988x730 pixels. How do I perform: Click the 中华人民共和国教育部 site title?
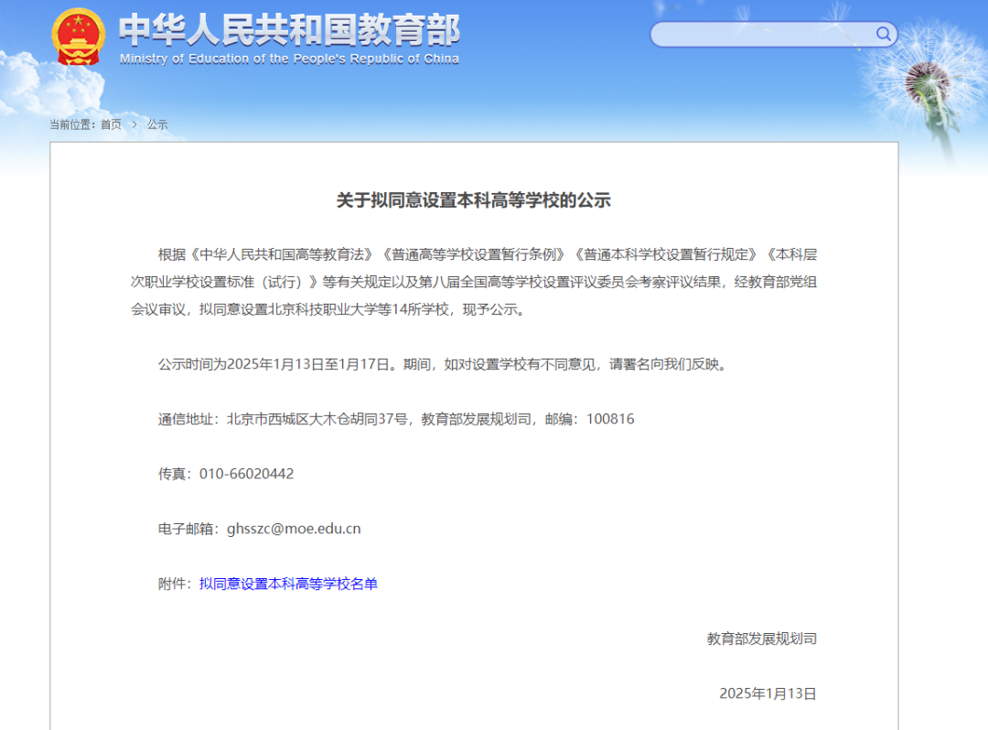pyautogui.click(x=290, y=29)
